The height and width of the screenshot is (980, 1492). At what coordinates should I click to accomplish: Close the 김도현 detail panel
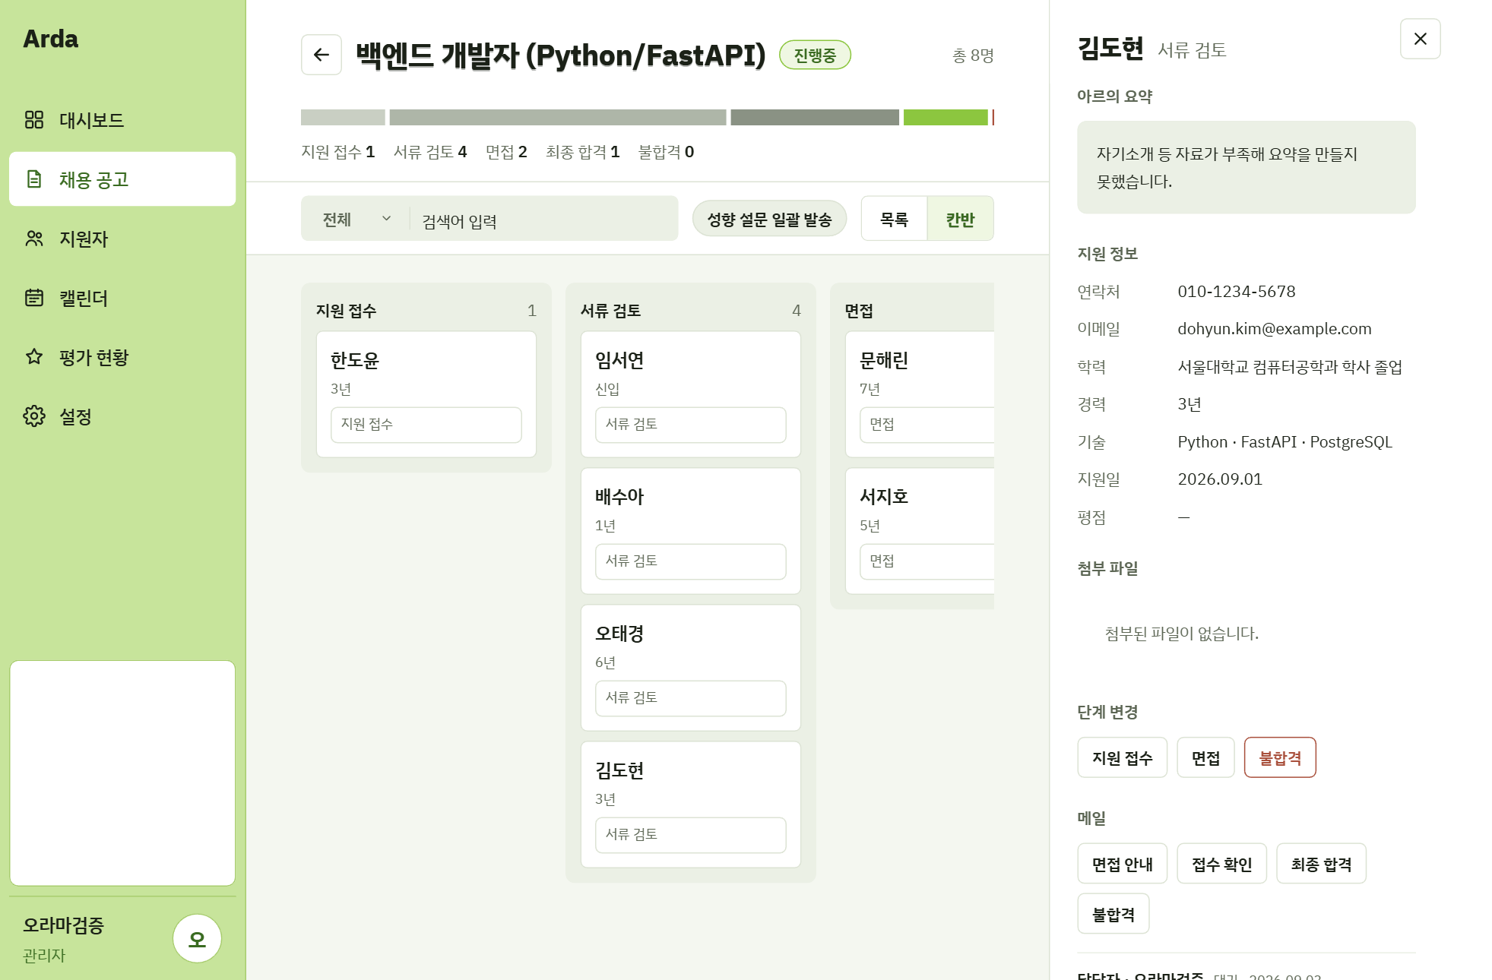[x=1421, y=39]
